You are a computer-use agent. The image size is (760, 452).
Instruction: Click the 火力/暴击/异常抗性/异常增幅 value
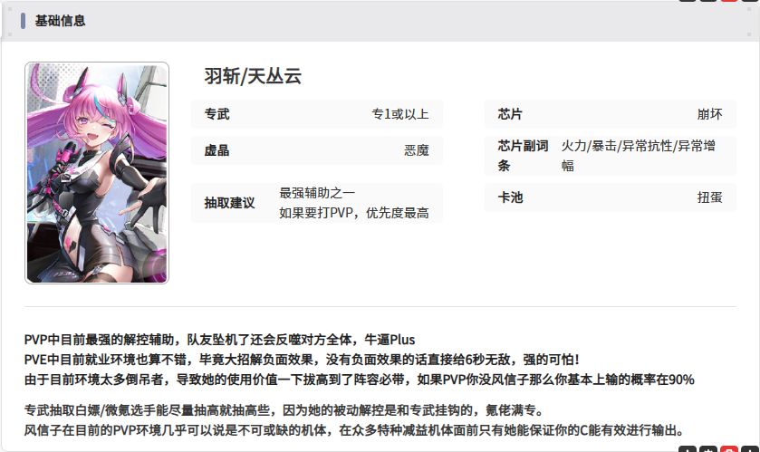tap(639, 156)
